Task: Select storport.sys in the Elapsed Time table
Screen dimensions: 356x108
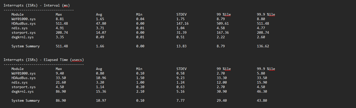Action: (23, 87)
